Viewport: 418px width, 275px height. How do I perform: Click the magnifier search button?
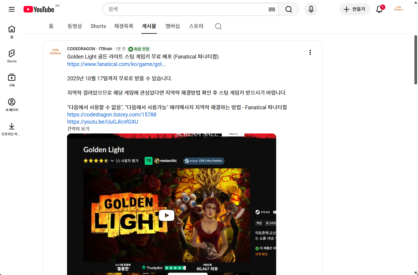[289, 9]
